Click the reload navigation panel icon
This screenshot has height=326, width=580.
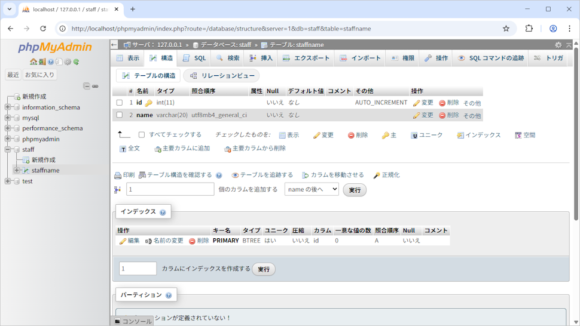tap(77, 61)
